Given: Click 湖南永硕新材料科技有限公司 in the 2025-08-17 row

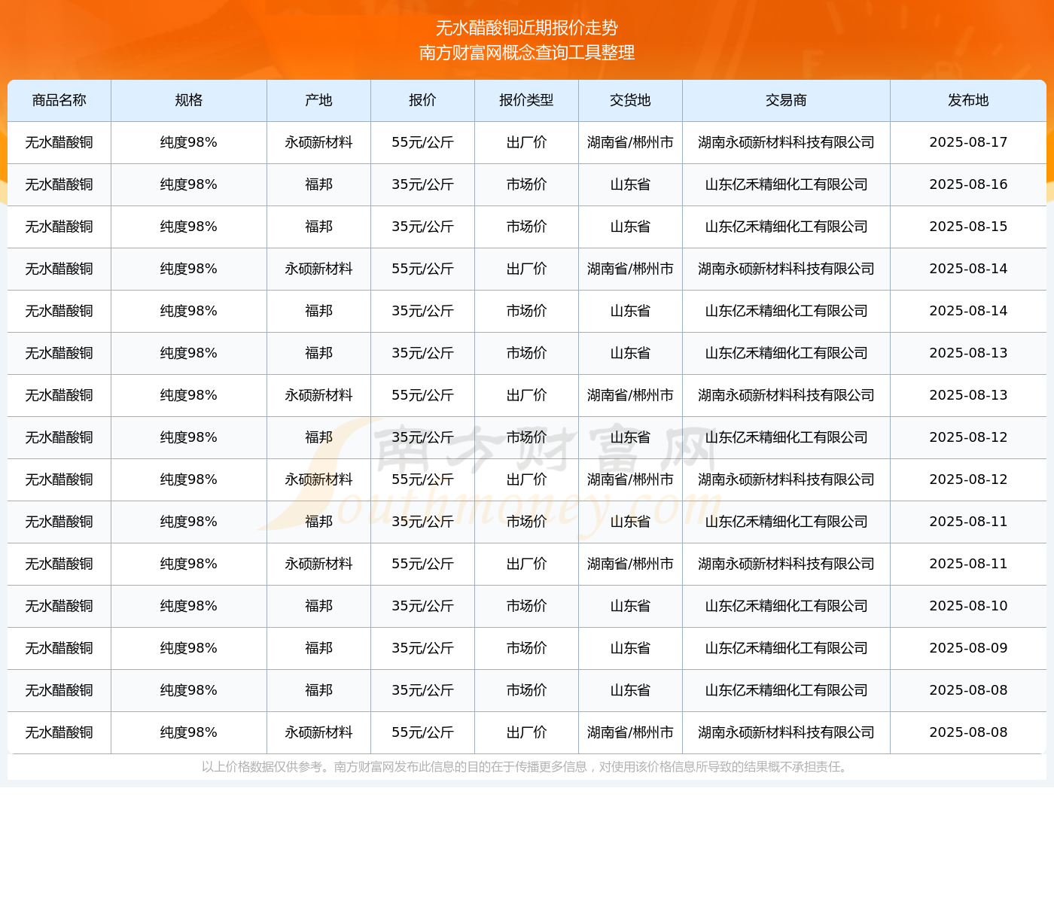Looking at the screenshot, I should tap(786, 142).
